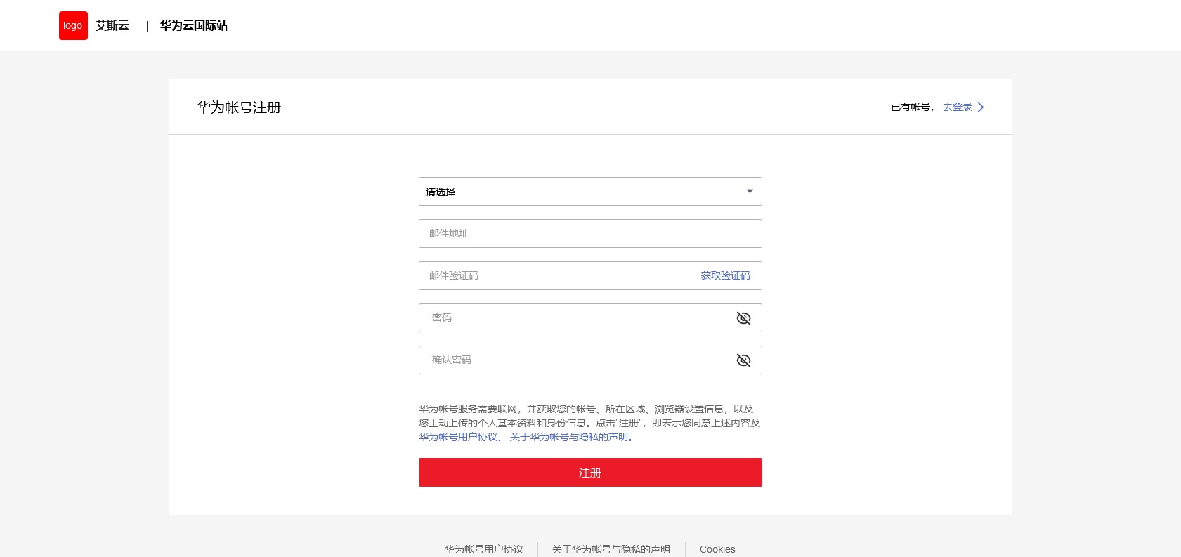
Task: Toggle visibility of the 密码 field
Action: tap(743, 318)
